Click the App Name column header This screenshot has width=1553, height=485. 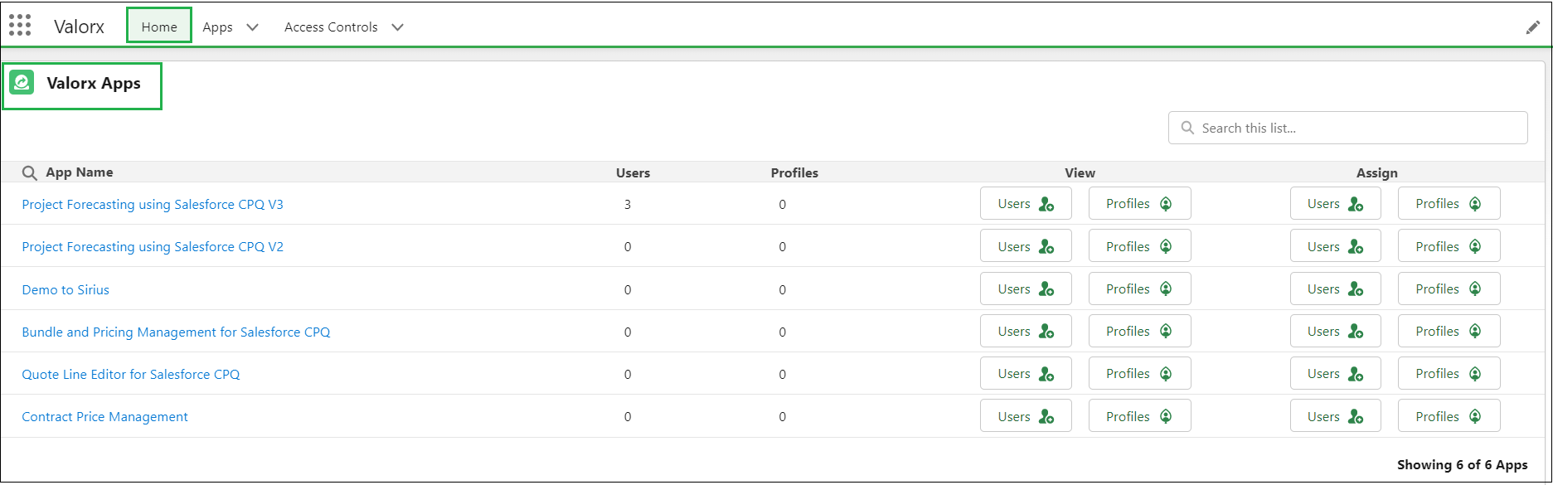[x=79, y=172]
